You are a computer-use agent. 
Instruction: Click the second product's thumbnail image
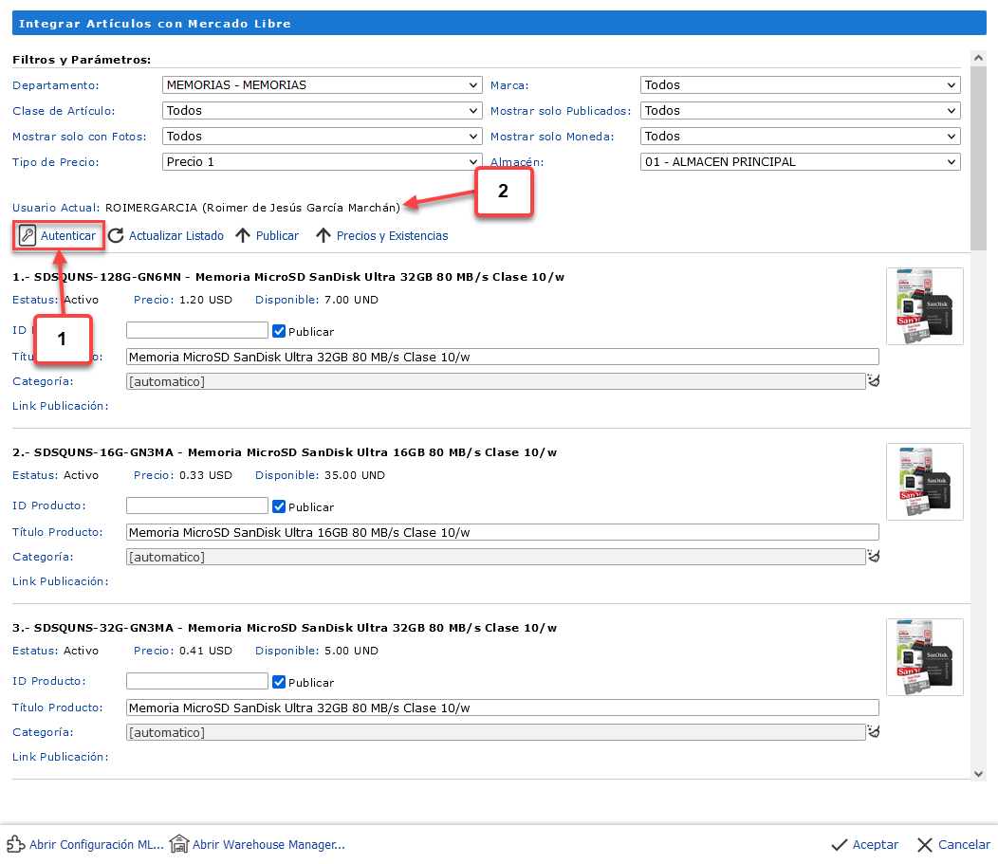[x=924, y=482]
